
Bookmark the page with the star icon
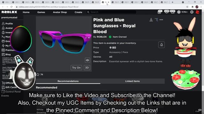[187, 7]
